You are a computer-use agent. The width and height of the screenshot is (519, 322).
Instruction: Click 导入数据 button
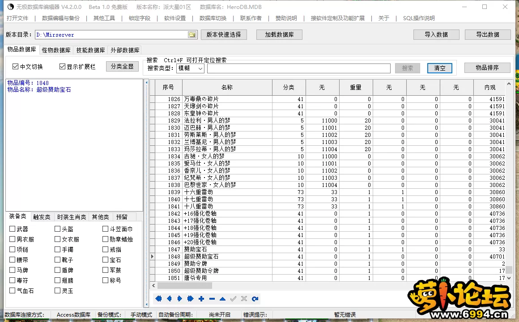point(436,34)
